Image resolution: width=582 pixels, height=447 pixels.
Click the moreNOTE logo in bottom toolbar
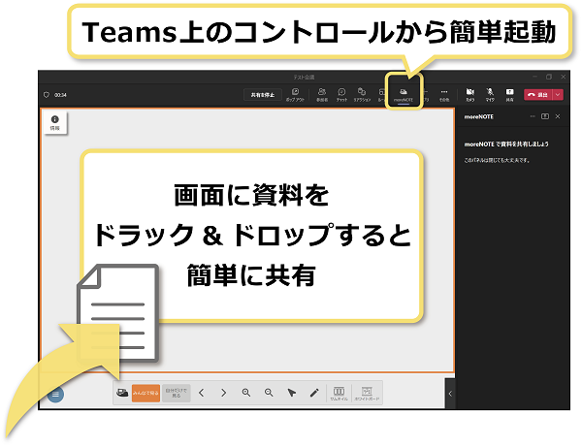pos(122,393)
